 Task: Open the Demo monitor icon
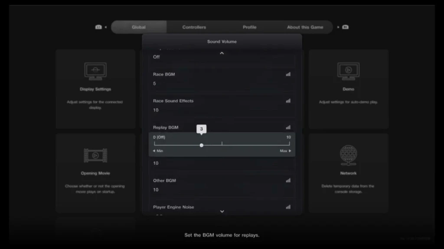coord(348,71)
